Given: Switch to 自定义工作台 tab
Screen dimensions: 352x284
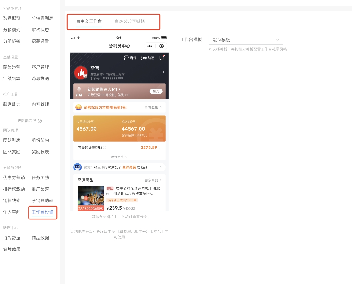Looking at the screenshot, I should [x=89, y=21].
